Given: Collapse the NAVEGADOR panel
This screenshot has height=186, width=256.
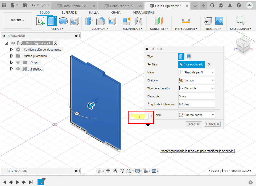Looking at the screenshot, I should pos(76,36).
